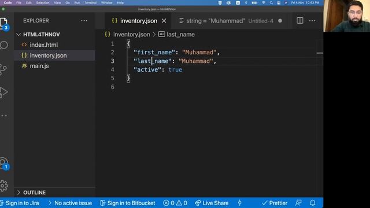The image size is (370, 208).
Task: Click the closing brace on line 5
Action: [128, 78]
